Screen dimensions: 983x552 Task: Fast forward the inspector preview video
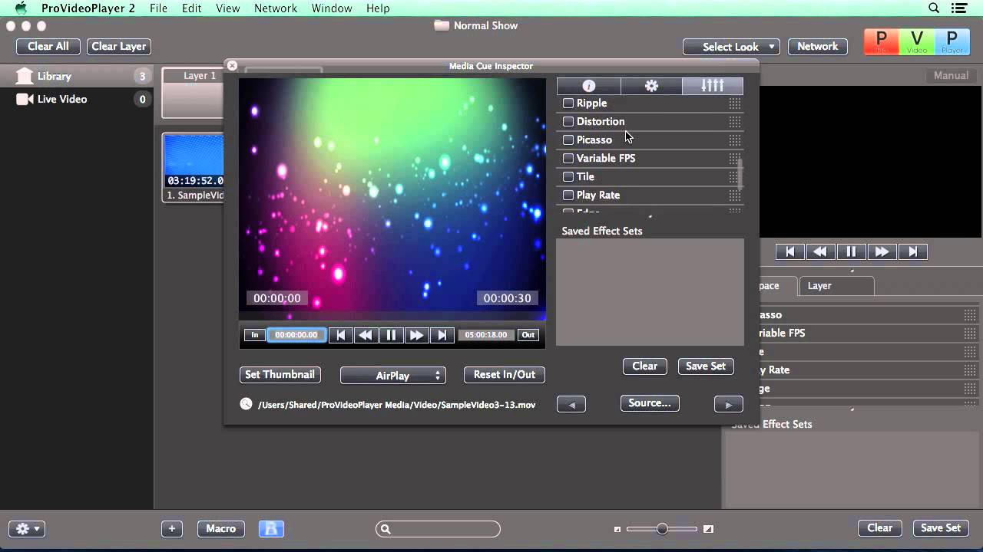416,335
